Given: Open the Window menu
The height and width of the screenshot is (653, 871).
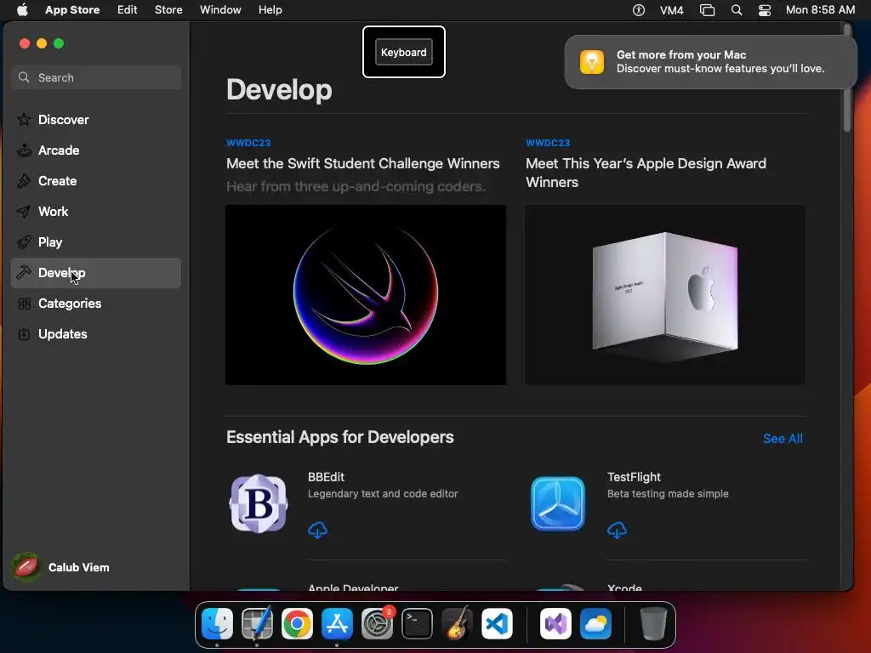Looking at the screenshot, I should pyautogui.click(x=220, y=10).
